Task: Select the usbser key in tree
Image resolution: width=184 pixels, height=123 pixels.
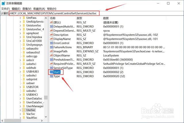Action: pos(30,83)
